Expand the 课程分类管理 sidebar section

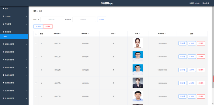tap(14, 44)
